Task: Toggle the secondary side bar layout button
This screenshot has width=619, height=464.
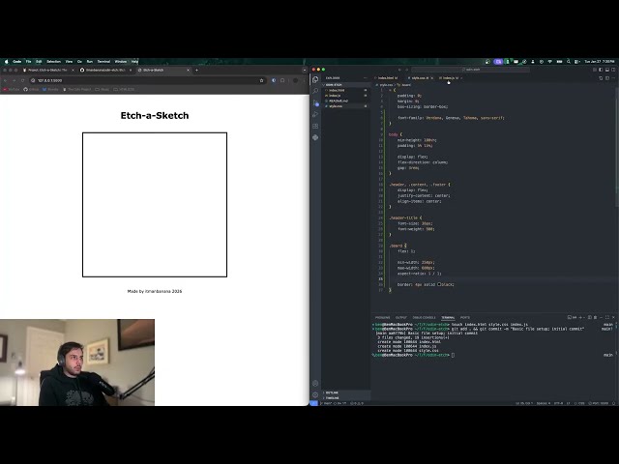Action: (613, 70)
